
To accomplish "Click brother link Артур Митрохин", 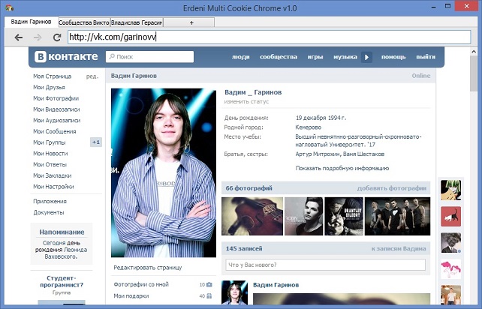I will [x=318, y=154].
